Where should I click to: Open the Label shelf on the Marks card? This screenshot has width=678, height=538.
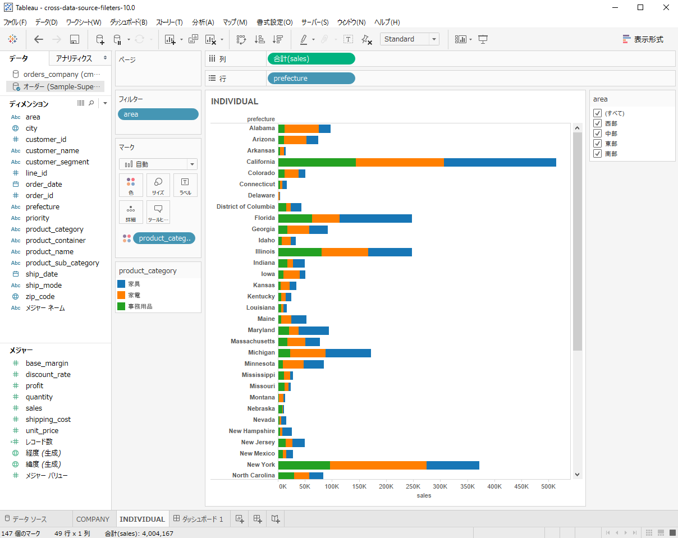[x=185, y=185]
